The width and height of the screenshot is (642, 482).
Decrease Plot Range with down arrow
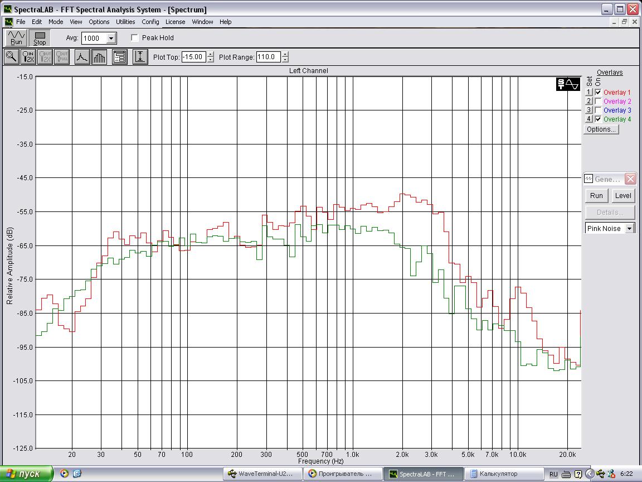pos(285,60)
